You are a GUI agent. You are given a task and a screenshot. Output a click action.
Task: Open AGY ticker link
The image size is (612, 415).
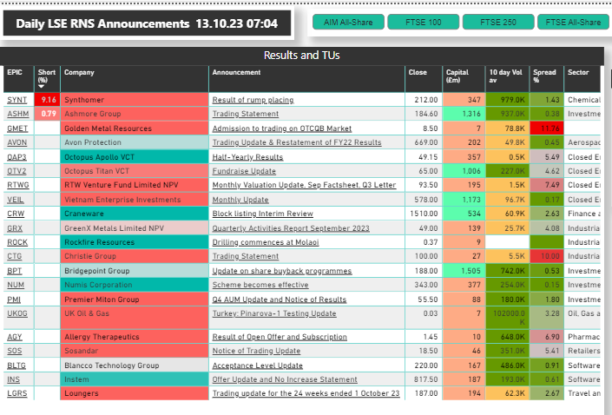click(x=15, y=337)
